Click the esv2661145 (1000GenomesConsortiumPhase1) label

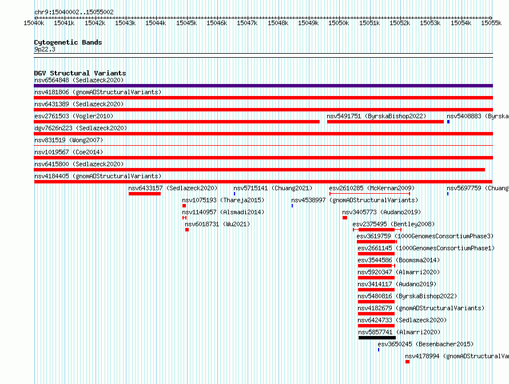click(x=426, y=248)
